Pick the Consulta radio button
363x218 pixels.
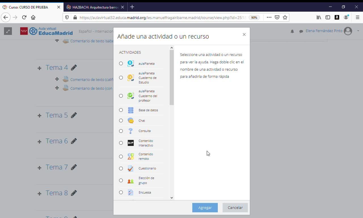coord(121,131)
